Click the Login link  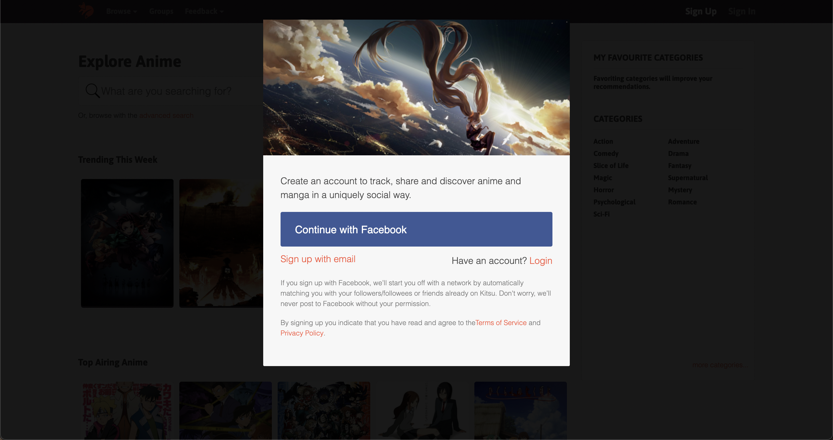point(541,260)
